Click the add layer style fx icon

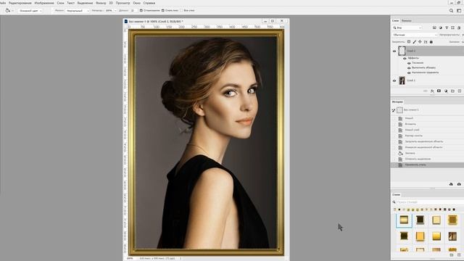point(432,91)
